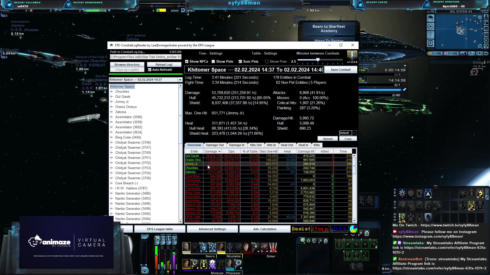Toggle the Sum Pets checkbox
Screen dimensions: 490x275
click(240, 61)
